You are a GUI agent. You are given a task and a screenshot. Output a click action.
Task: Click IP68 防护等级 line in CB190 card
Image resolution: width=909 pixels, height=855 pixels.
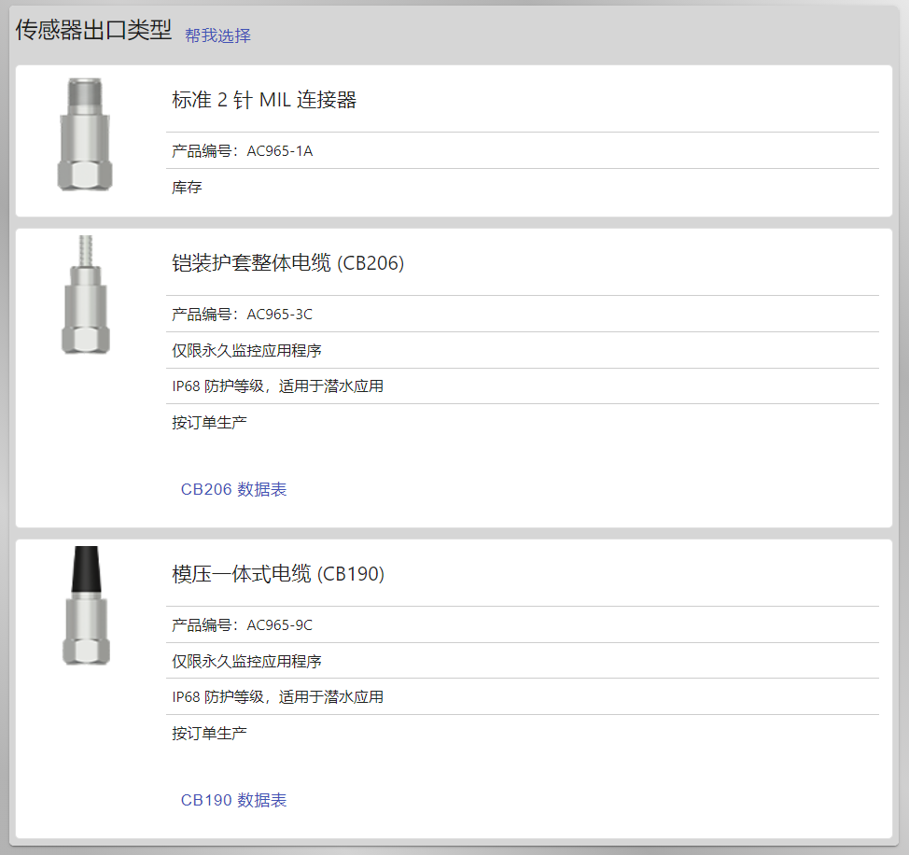pos(278,696)
